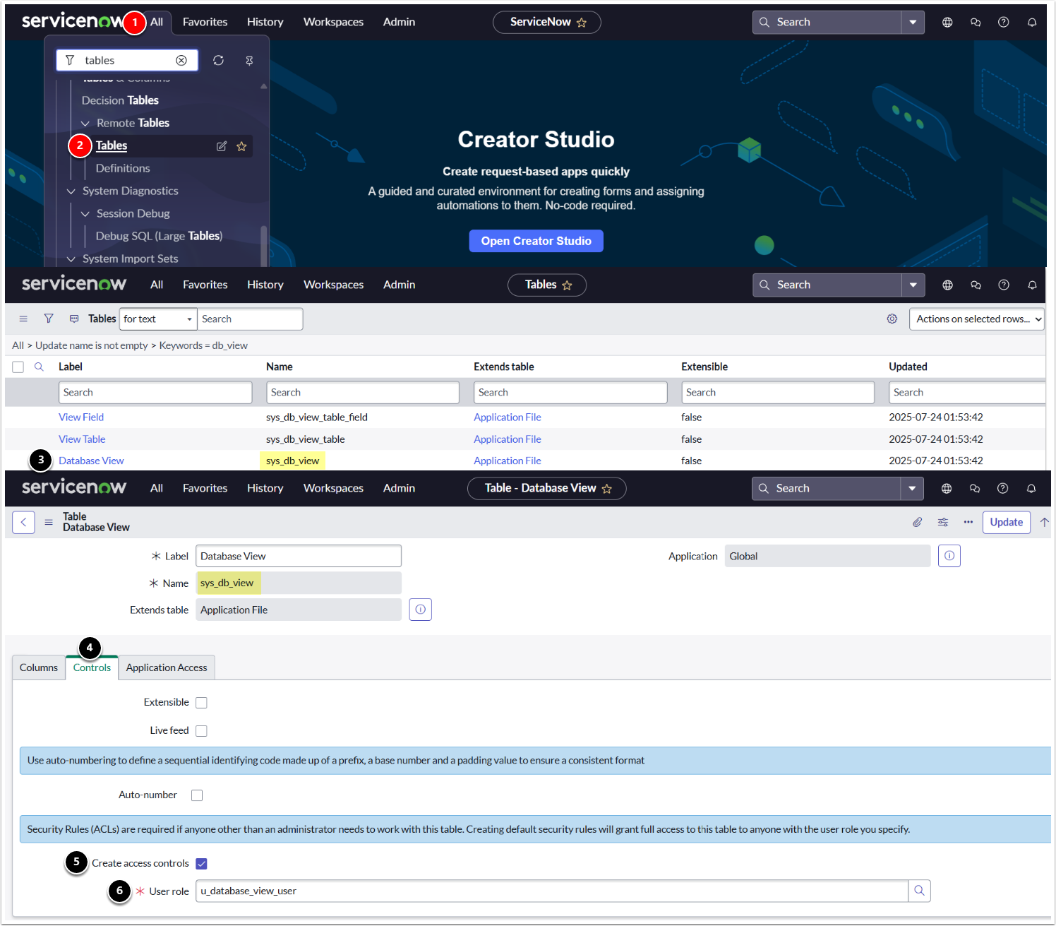Screen dimensions: 1056x926
Task: Open the chat icon in the Tables list header
Action: 976,285
